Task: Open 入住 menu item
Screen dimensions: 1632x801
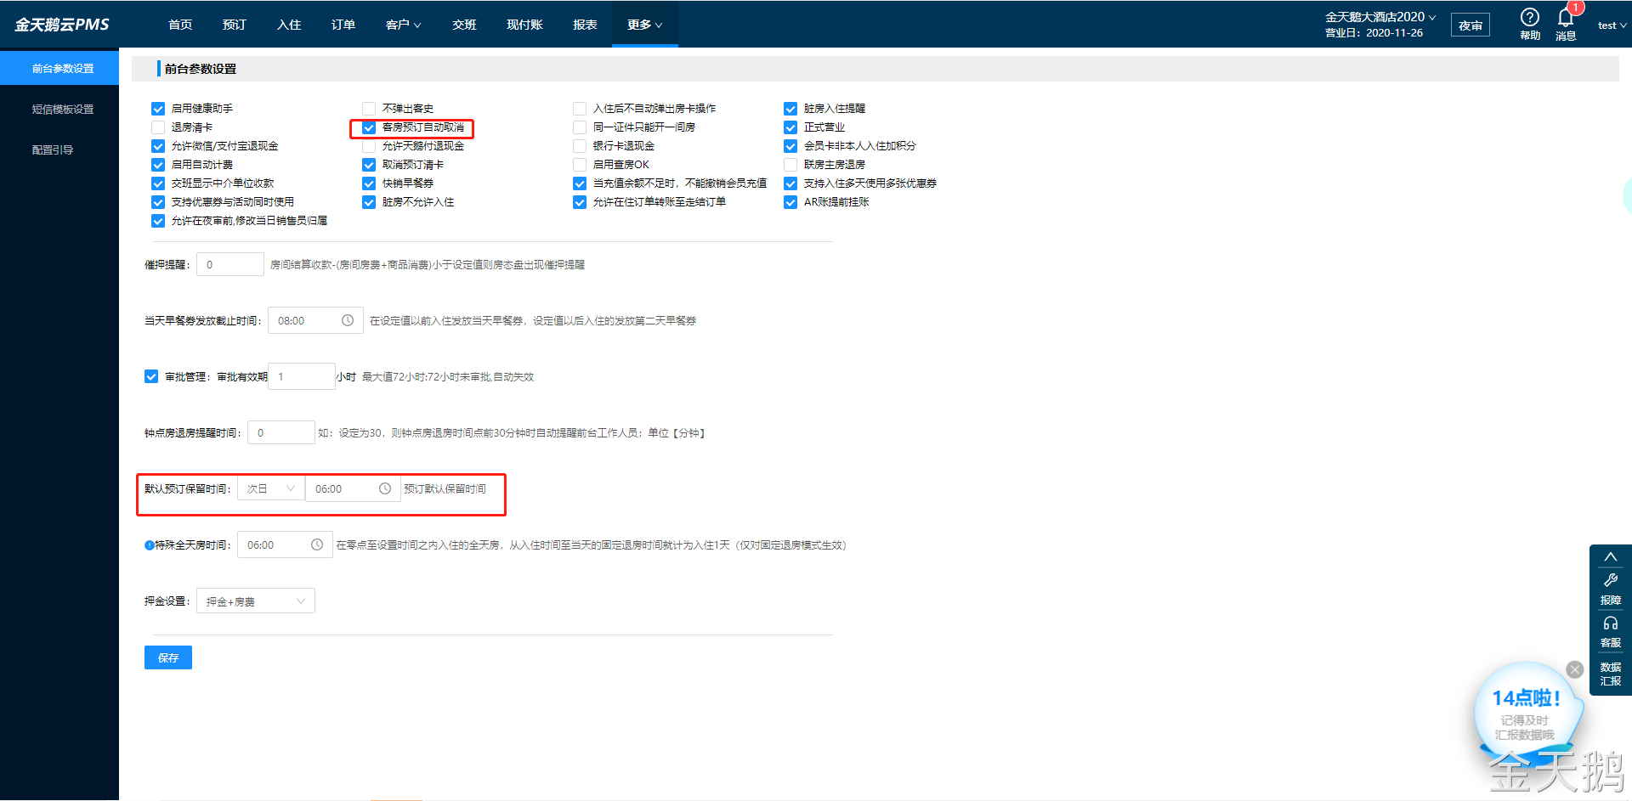Action: pyautogui.click(x=289, y=25)
